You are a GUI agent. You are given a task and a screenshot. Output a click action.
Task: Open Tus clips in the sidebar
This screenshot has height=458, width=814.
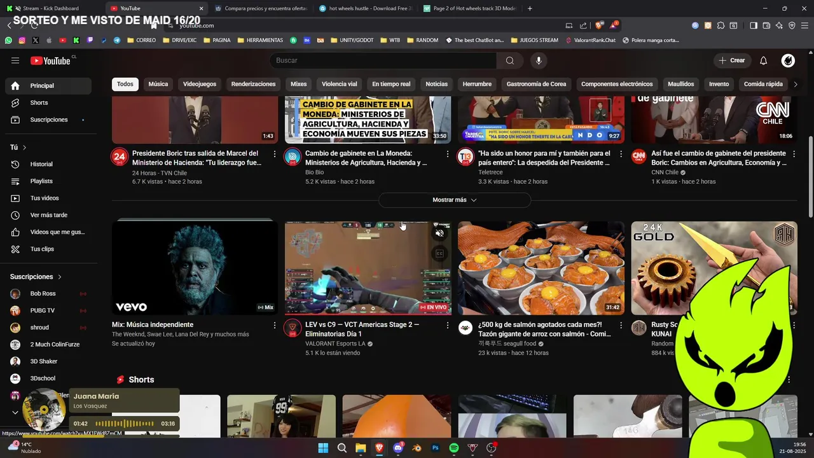click(48, 249)
